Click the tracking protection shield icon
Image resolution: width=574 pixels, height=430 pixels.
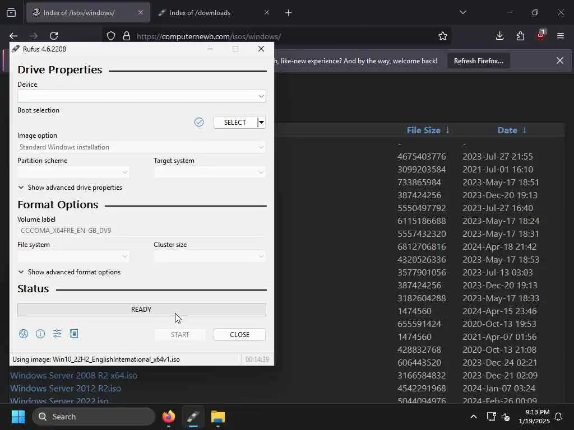(111, 36)
